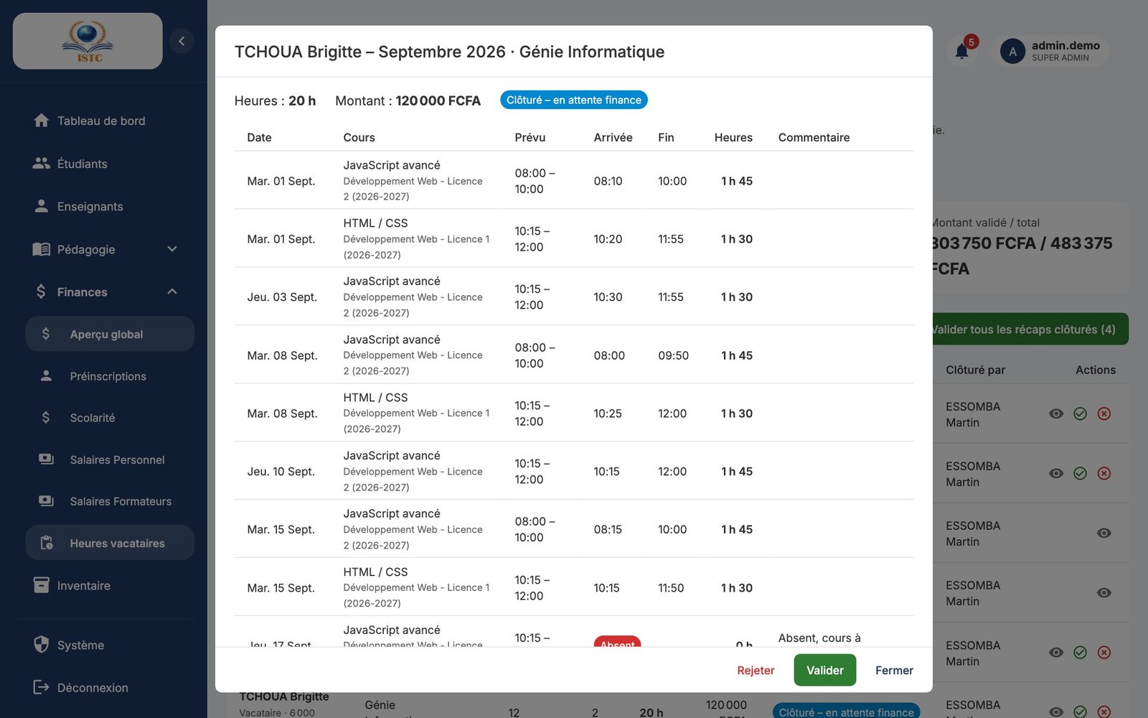Image resolution: width=1148 pixels, height=718 pixels.
Task: Click the Salaires Formateurs icon
Action: coord(46,501)
